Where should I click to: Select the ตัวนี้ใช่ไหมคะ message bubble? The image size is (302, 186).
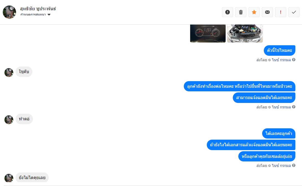(x=280, y=51)
